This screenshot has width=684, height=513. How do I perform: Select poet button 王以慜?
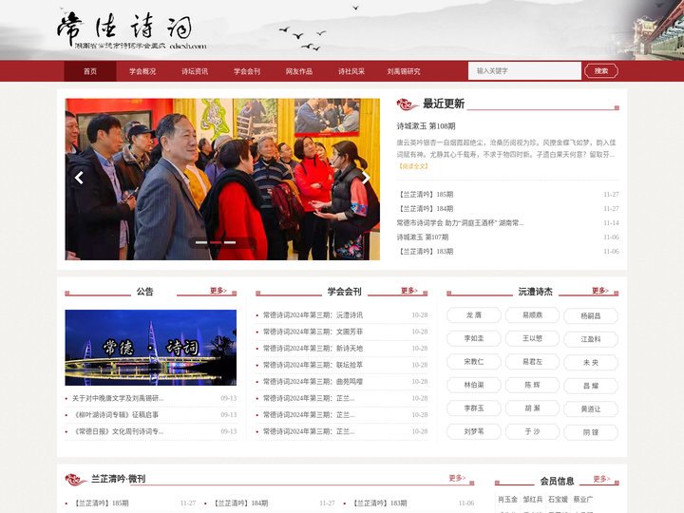click(532, 338)
